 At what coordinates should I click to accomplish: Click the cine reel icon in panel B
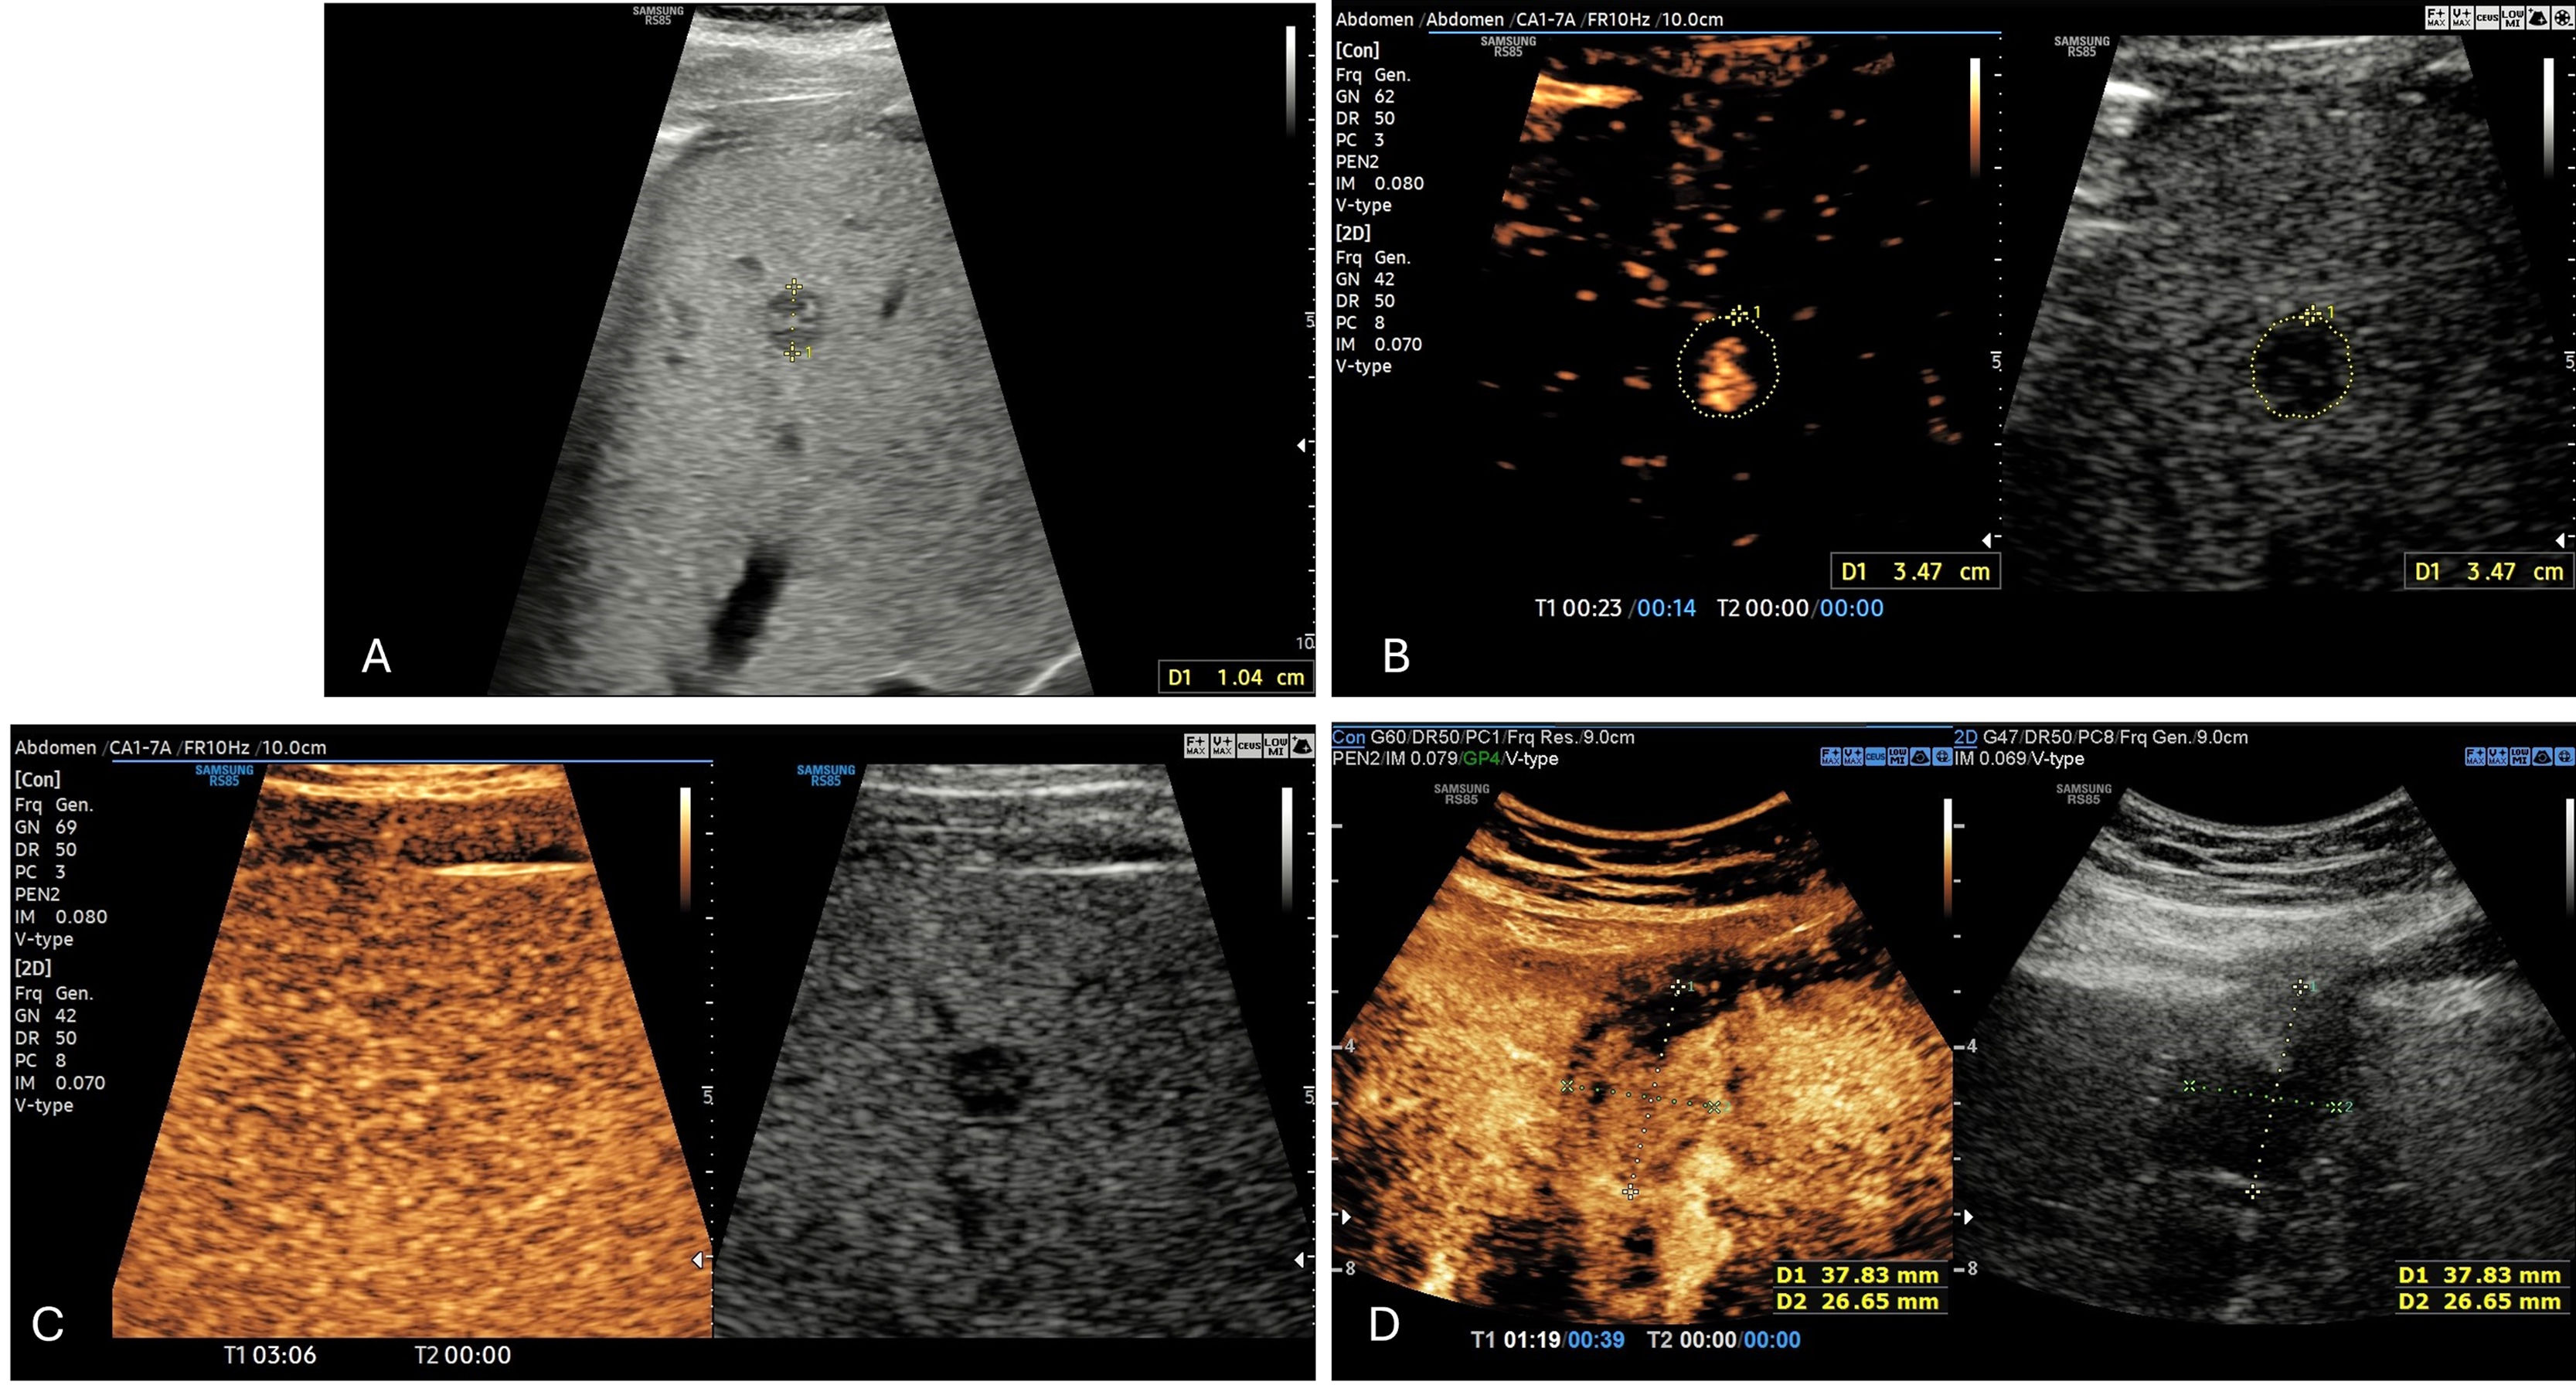[x=2562, y=18]
